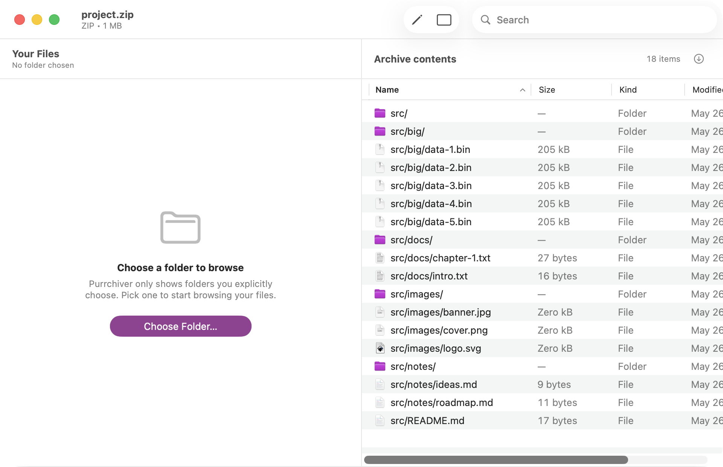Select src/images/cover.png entry
Image resolution: width=723 pixels, height=467 pixels.
(439, 330)
